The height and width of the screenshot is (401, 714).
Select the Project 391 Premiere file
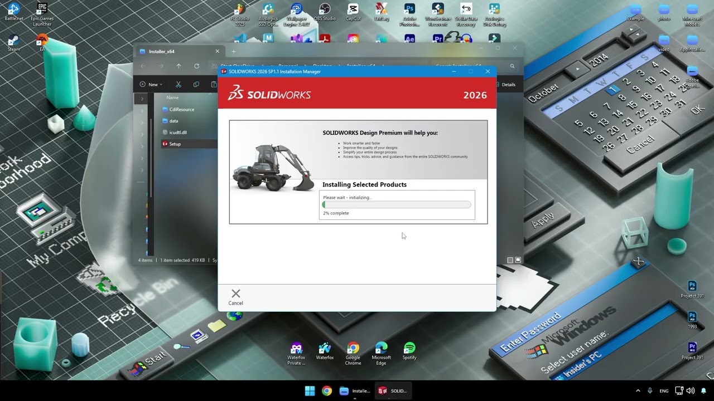point(692,351)
